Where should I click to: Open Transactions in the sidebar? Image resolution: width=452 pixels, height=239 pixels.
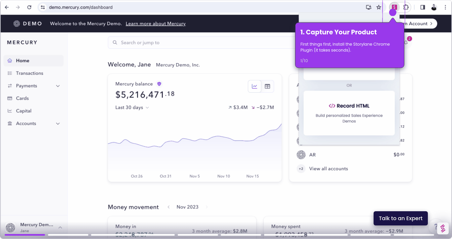tap(29, 73)
